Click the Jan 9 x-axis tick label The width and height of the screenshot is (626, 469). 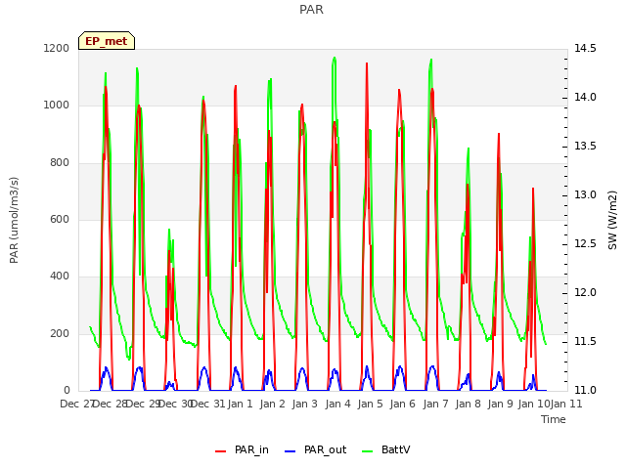pyautogui.click(x=500, y=404)
